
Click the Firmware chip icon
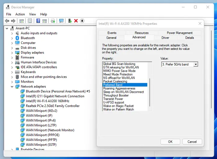click(x=17, y=57)
